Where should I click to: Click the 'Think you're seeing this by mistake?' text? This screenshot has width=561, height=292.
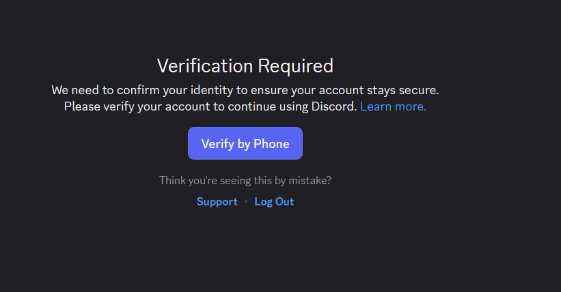(x=245, y=180)
